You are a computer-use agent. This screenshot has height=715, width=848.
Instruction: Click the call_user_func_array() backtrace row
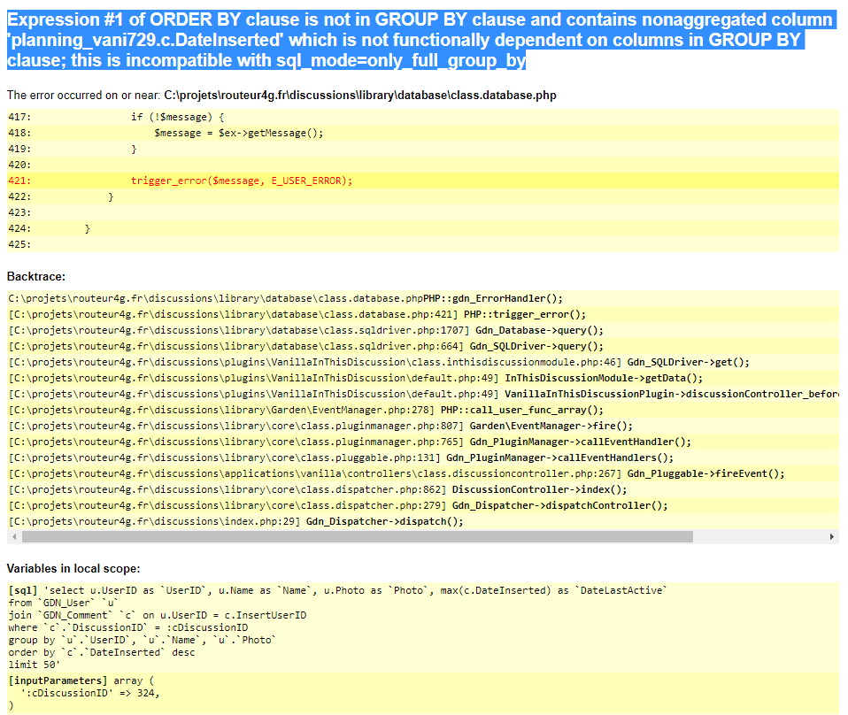click(423, 410)
